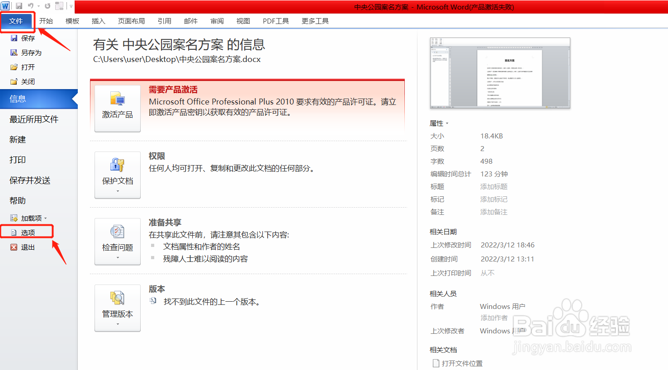Click the 另存为 icon in the sidebar

click(14, 52)
